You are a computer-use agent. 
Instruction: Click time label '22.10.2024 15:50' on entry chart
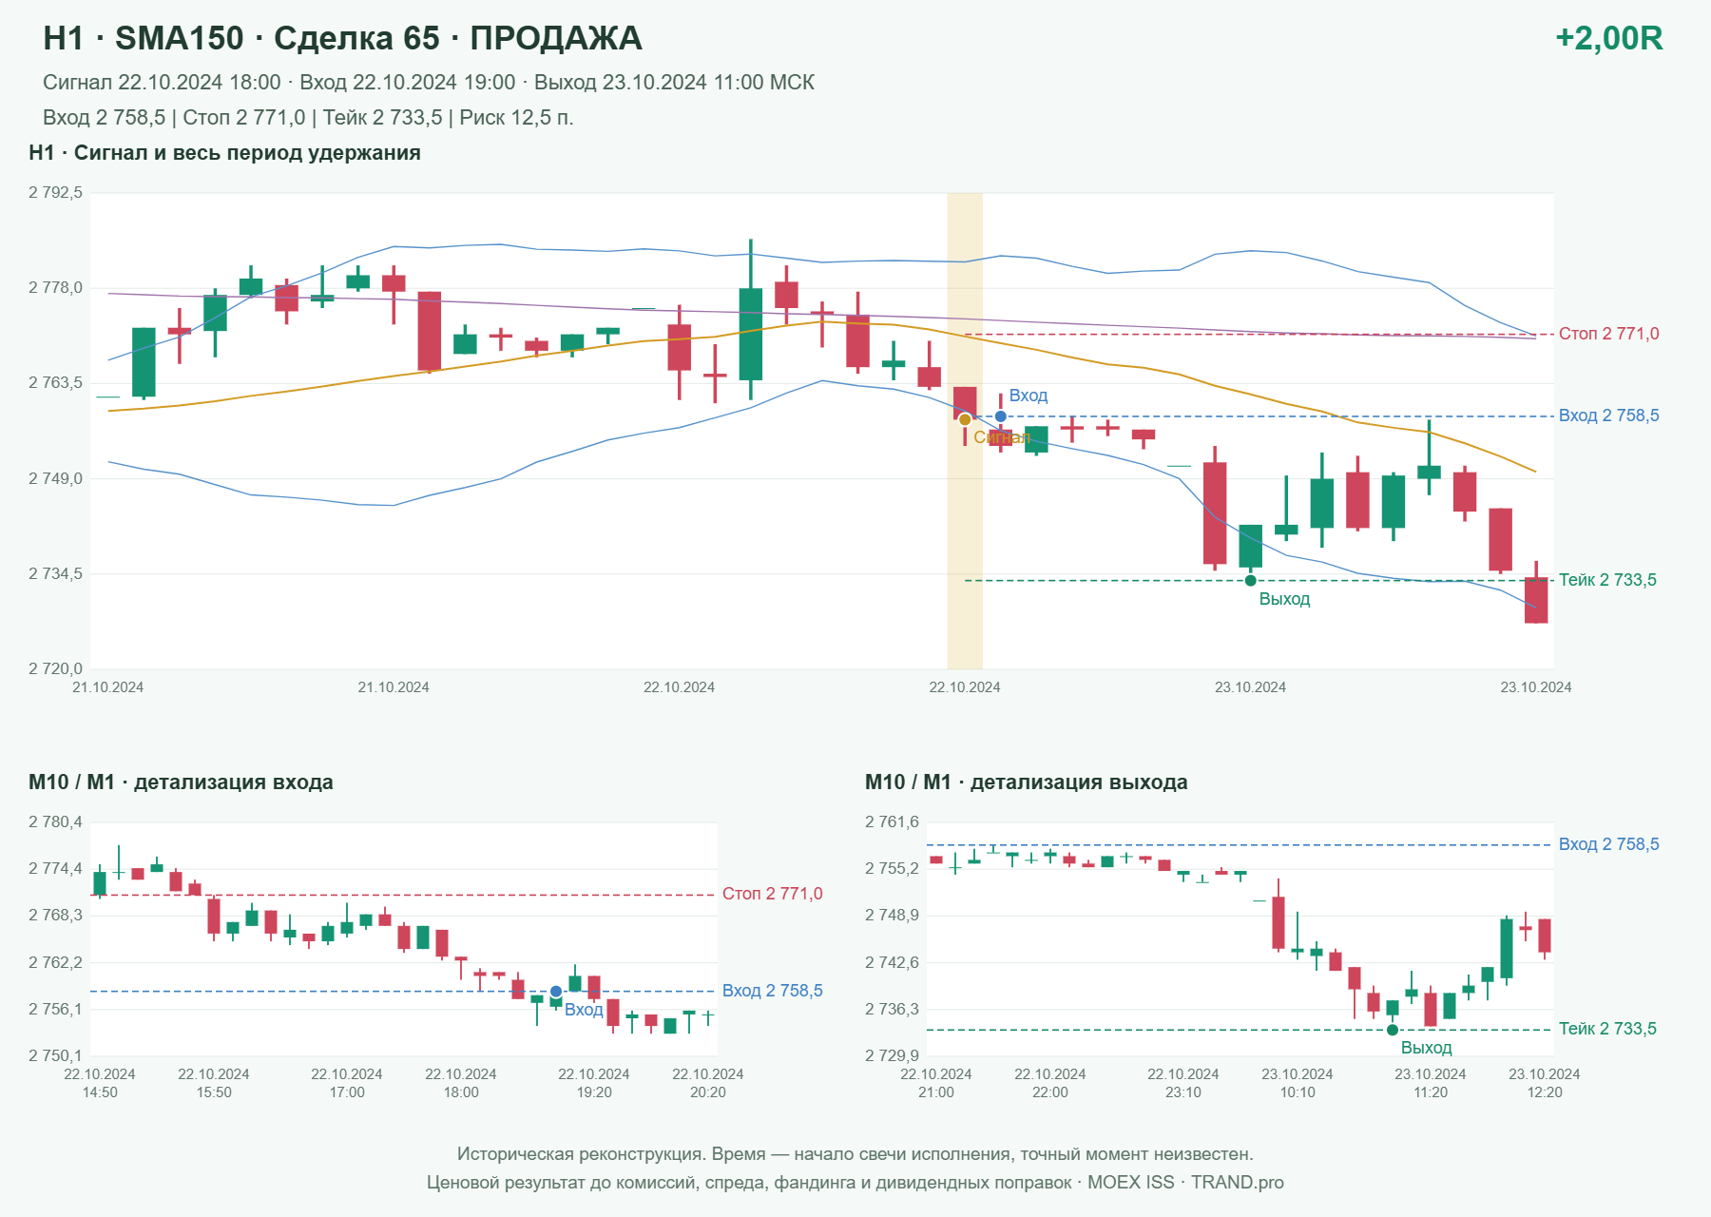[214, 1083]
